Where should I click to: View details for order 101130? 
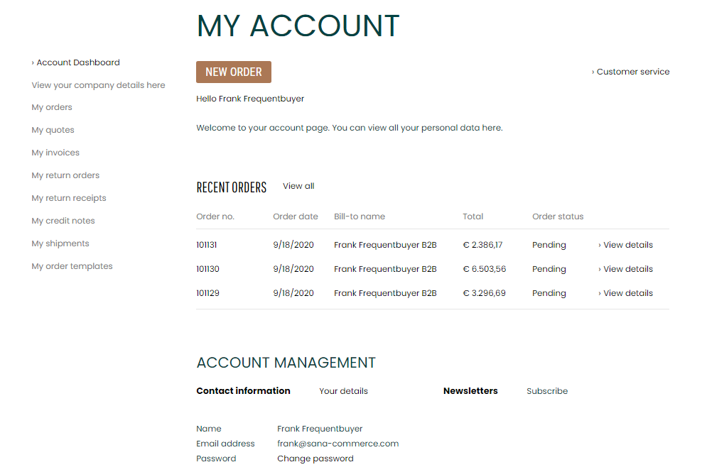625,269
